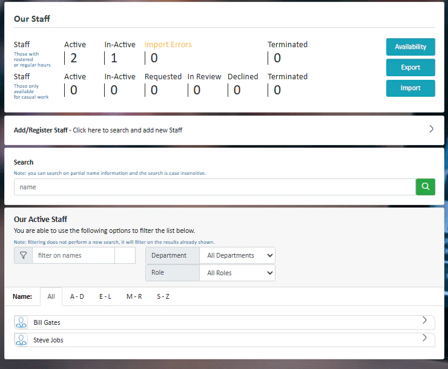448x369 pixels.
Task: Click casual staff In-Active count 0
Action: [x=114, y=90]
